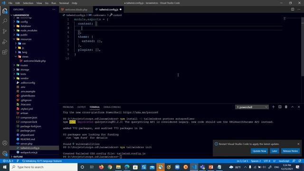Open the Search view in activity bar
304x171 pixels.
point(5,21)
